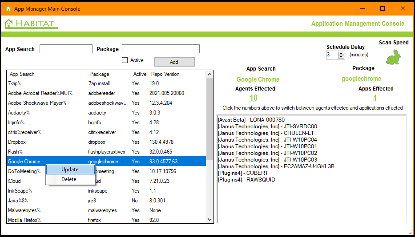Select agent JTI-W10PC03
Viewport: 415px width, 237px height.
pyautogui.click(x=267, y=160)
